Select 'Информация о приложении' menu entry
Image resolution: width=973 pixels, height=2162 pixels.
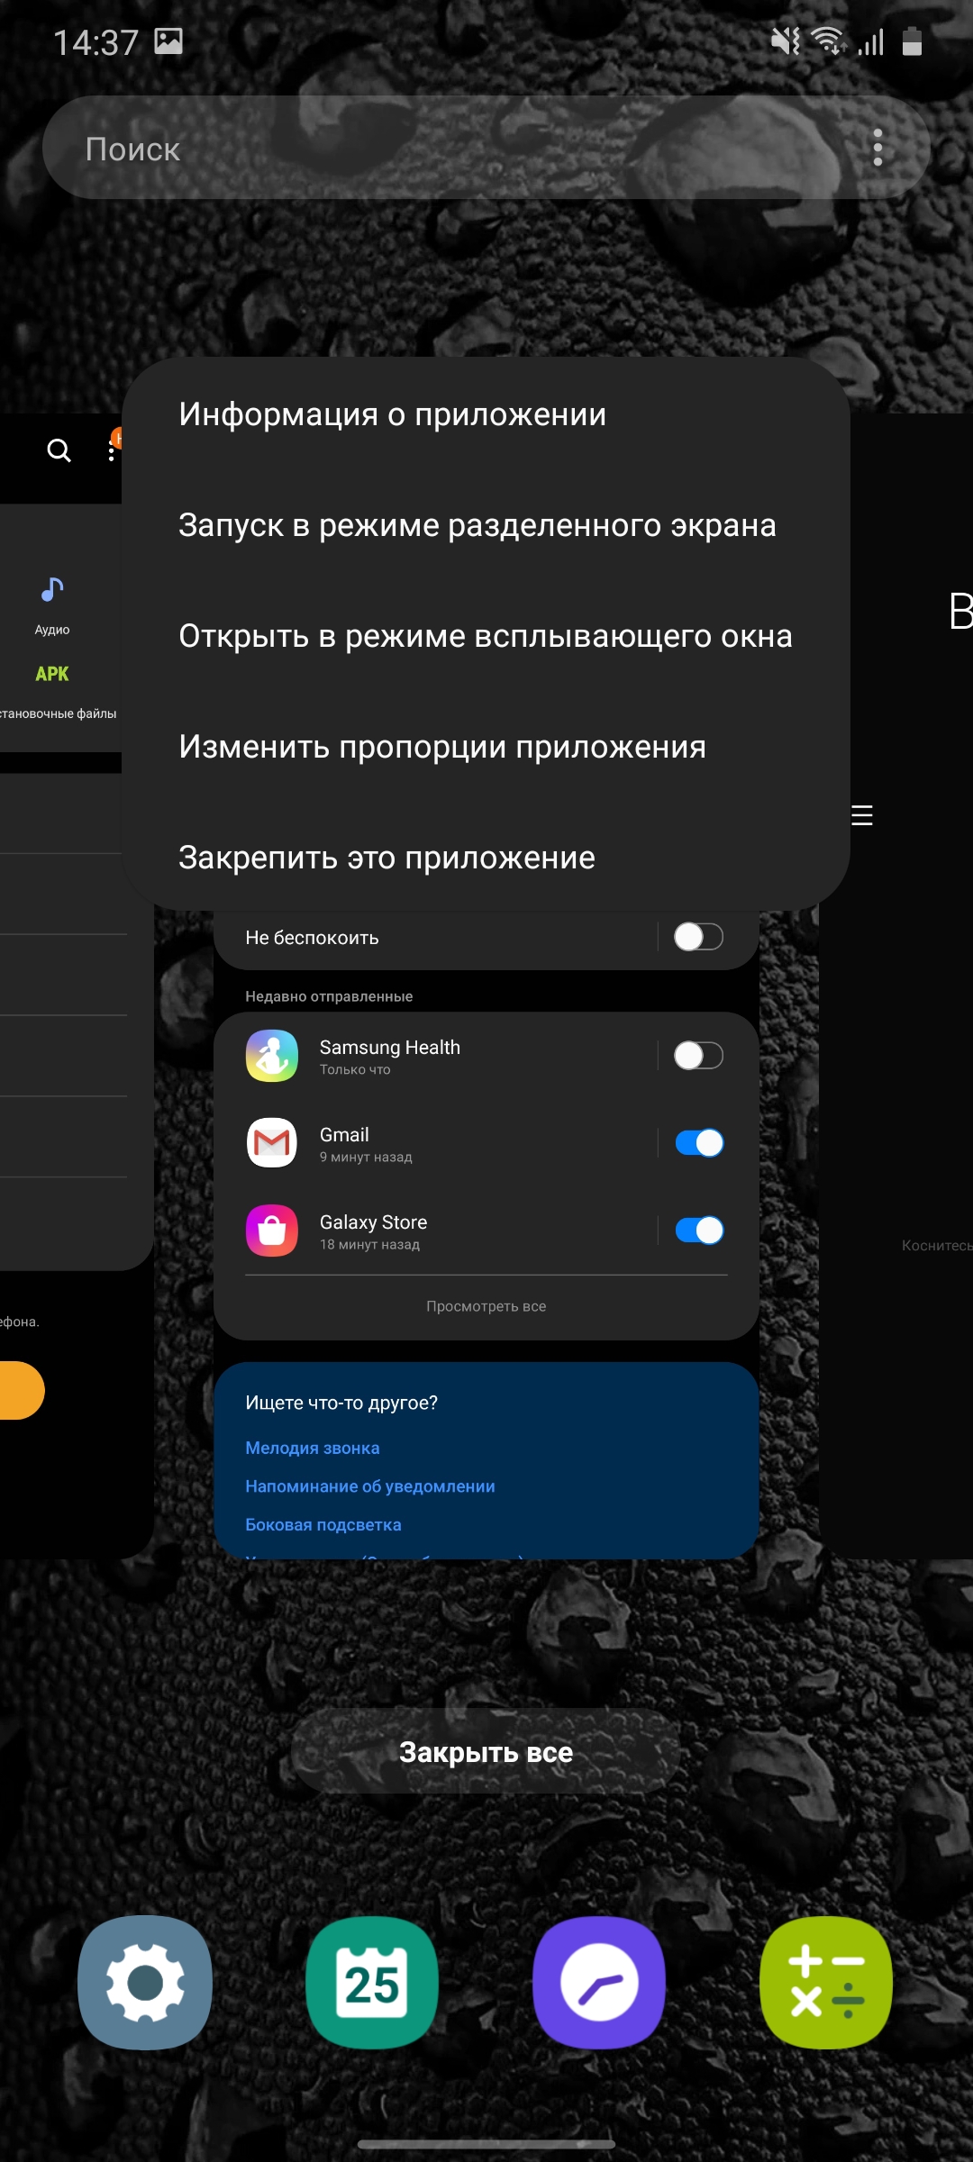point(393,414)
